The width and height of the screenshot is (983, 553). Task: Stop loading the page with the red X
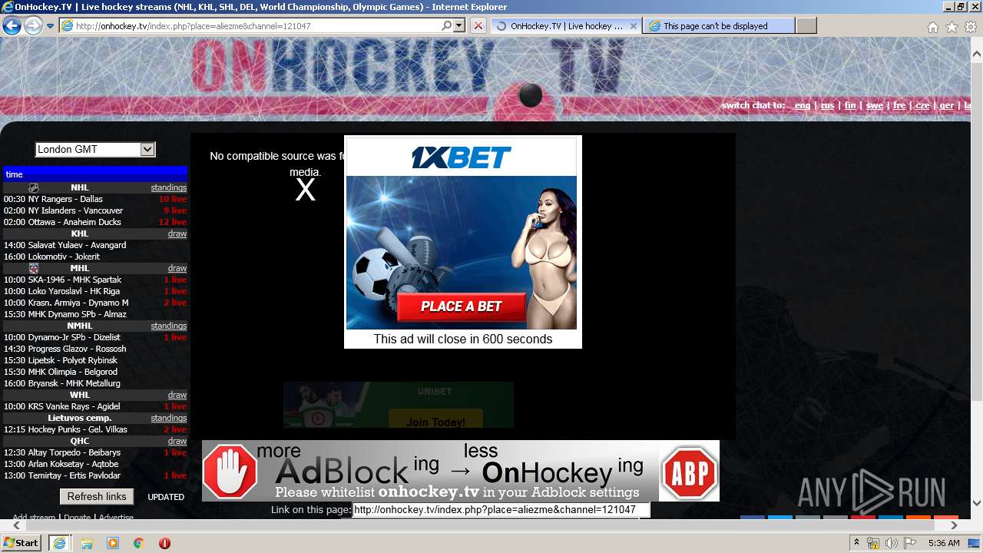coord(478,25)
